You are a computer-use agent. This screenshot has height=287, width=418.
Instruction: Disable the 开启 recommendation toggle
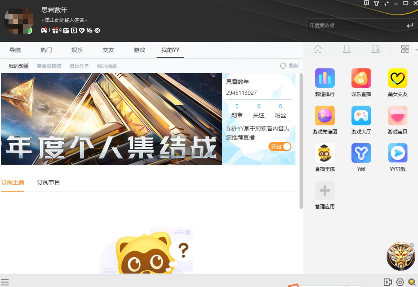(280, 147)
